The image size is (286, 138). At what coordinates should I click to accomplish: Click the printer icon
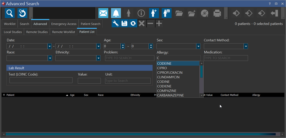[217, 13]
